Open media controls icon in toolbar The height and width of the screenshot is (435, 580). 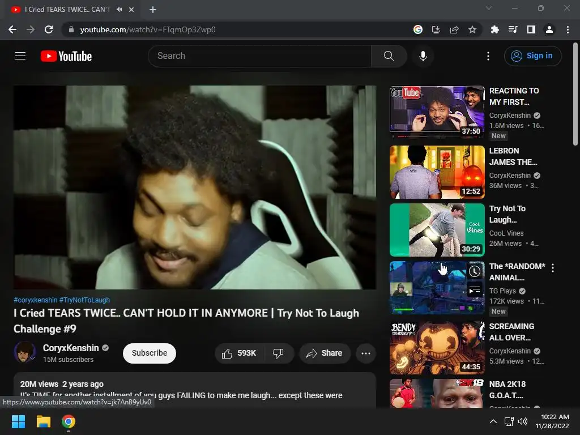pos(513,29)
